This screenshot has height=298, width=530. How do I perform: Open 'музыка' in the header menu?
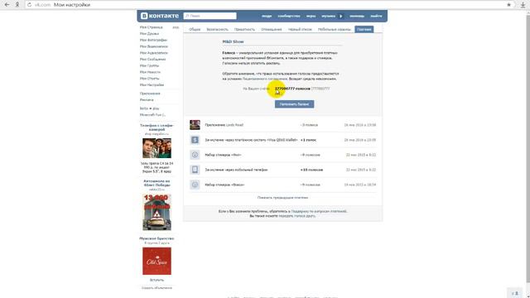coord(328,16)
